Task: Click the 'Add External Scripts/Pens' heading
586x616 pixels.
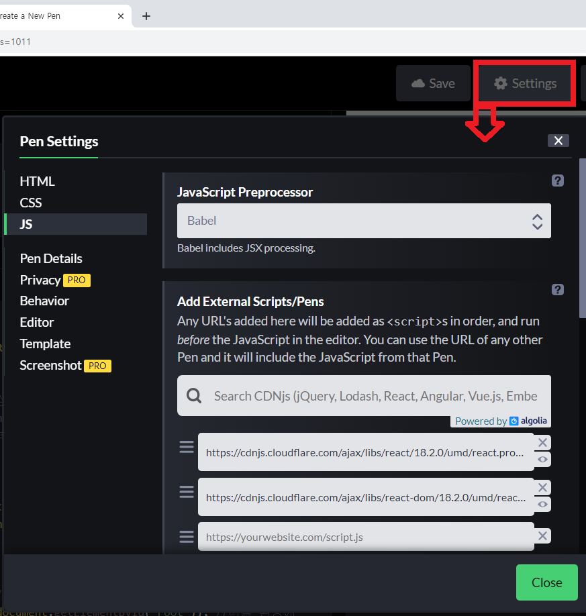Action: [250, 301]
